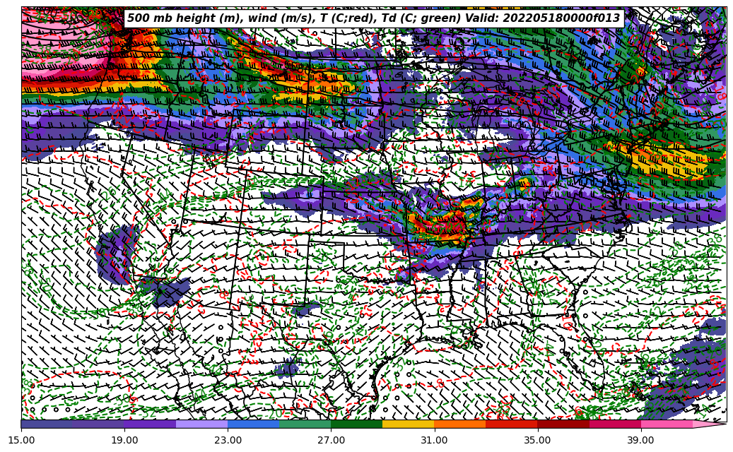Select the bright red colorbar segment before 35.00
733x452 pixels.
point(512,424)
